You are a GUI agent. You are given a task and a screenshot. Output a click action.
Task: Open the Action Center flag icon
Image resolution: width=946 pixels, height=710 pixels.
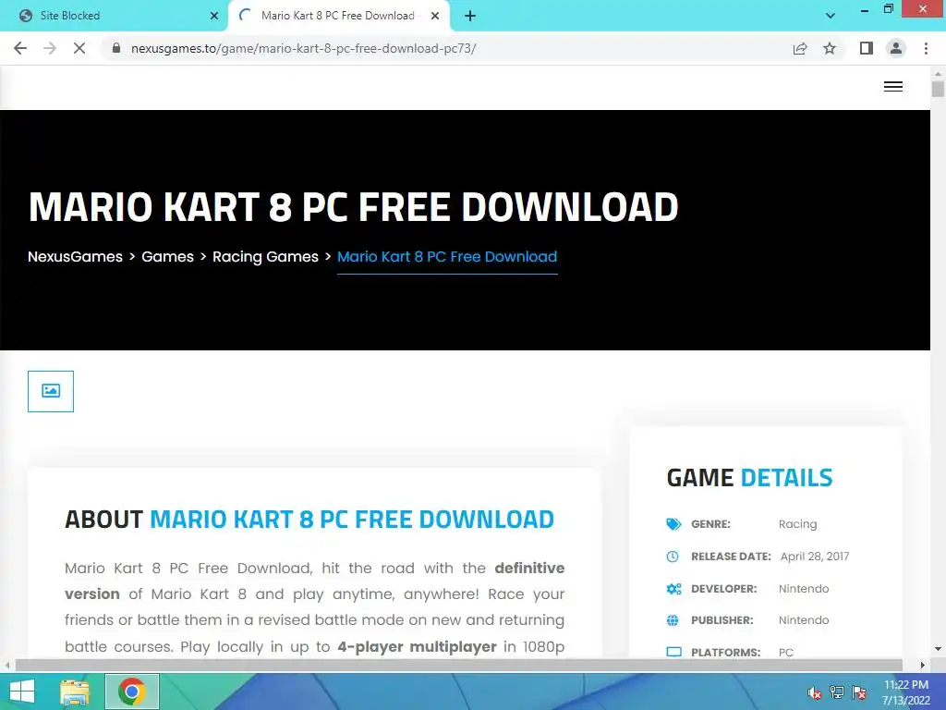[x=859, y=692]
